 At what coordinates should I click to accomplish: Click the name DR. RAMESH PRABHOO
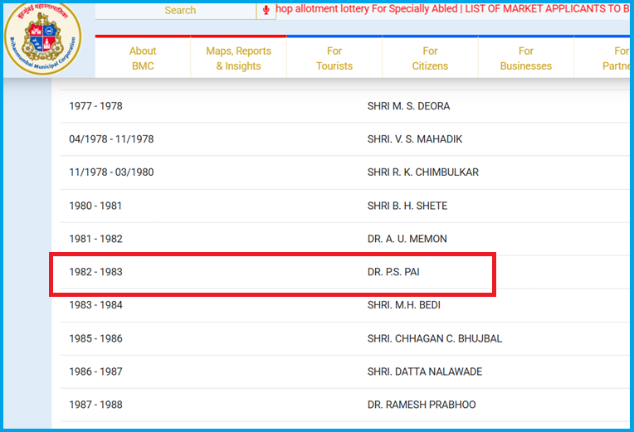click(x=421, y=405)
